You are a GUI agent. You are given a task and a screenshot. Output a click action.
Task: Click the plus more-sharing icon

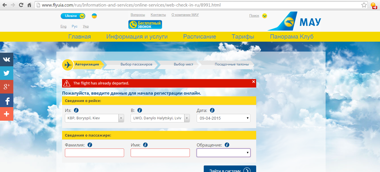[7, 114]
